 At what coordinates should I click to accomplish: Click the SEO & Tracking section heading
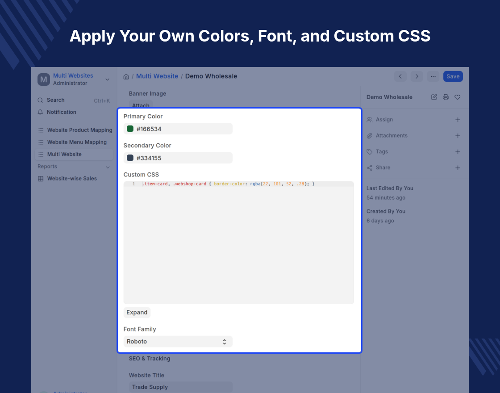coord(150,359)
